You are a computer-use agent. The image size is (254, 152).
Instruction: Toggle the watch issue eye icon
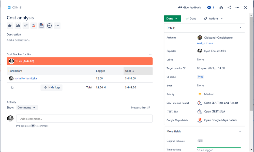pyautogui.click(x=209, y=7)
